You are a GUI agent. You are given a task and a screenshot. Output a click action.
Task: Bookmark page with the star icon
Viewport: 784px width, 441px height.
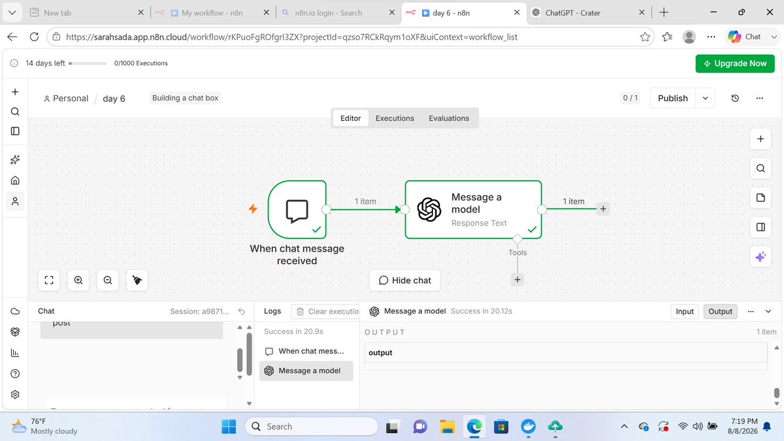[645, 37]
